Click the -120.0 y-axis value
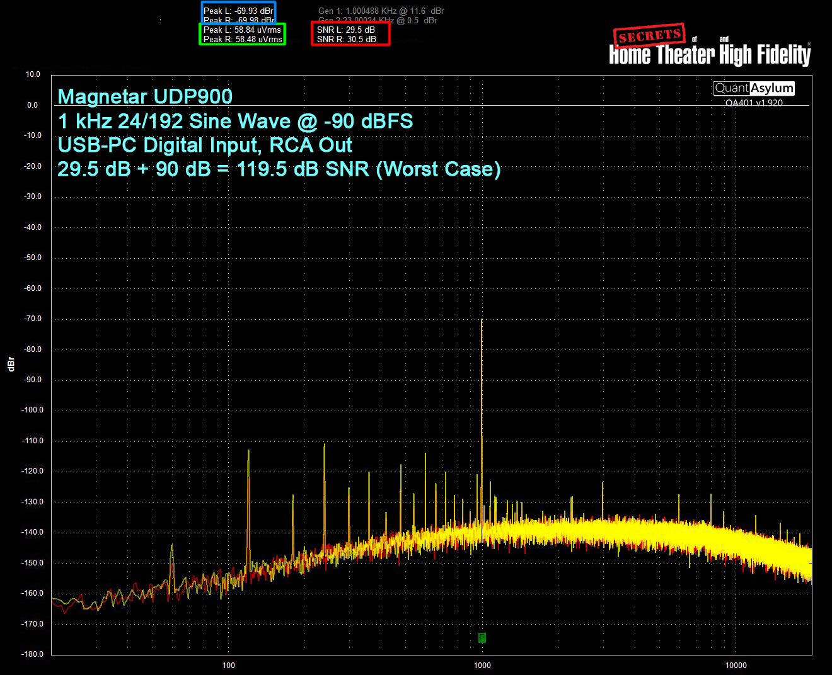 32,471
